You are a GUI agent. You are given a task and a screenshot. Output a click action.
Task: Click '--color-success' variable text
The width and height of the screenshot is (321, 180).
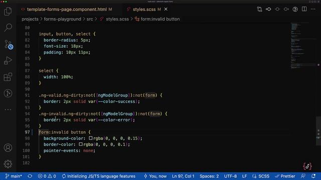tap(116, 101)
